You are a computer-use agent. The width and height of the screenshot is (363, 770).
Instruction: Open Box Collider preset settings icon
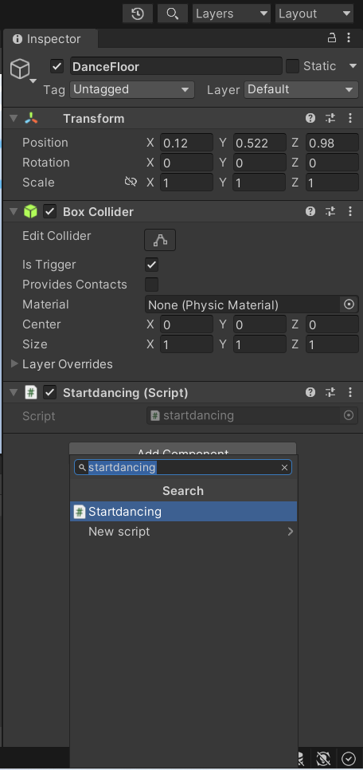pos(330,212)
